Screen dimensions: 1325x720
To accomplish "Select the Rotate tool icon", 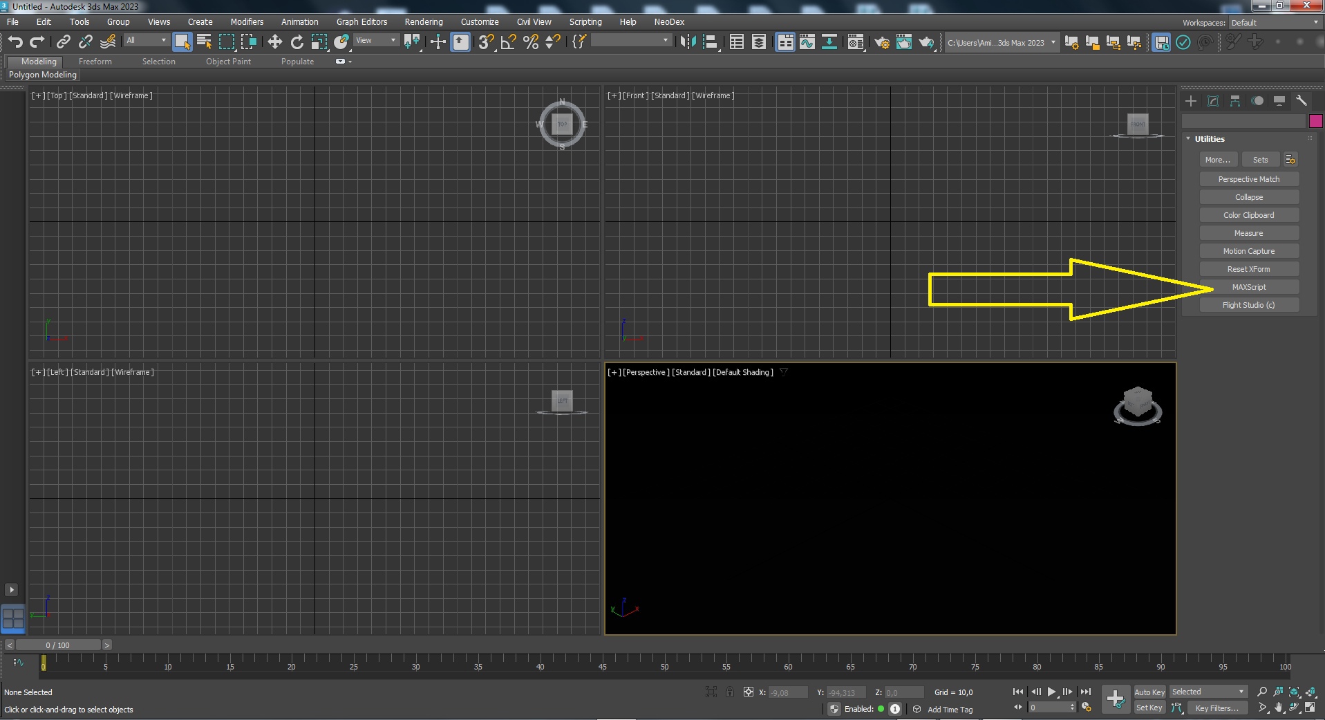I will click(x=297, y=42).
